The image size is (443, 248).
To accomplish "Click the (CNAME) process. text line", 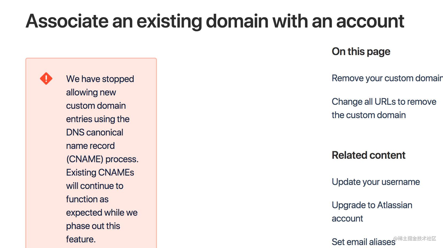I will (102, 159).
